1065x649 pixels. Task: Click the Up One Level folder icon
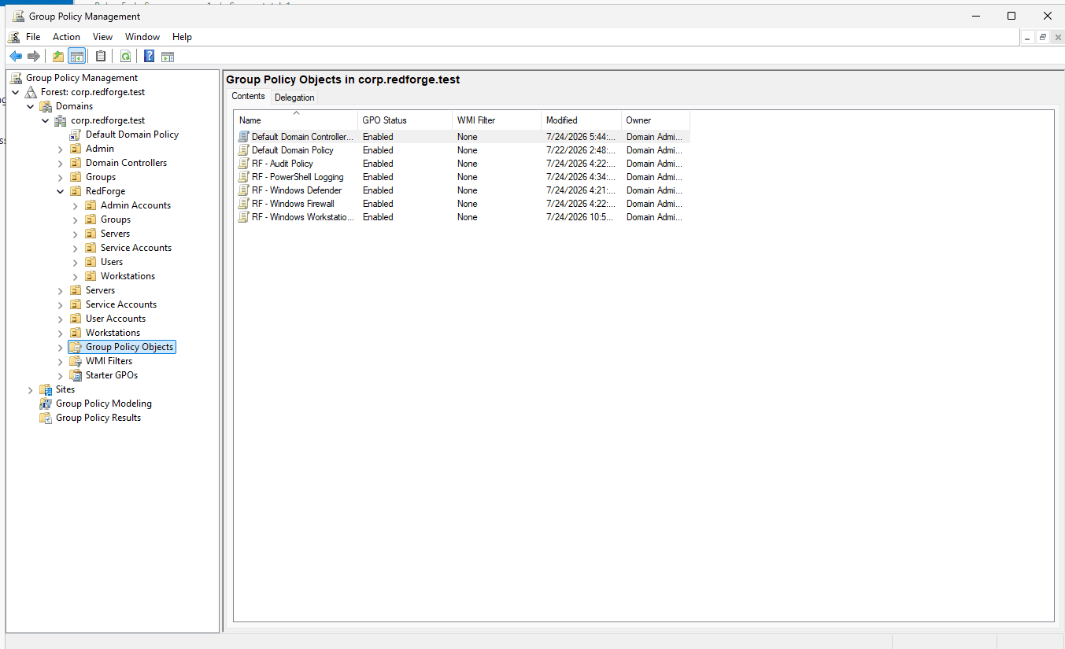click(x=58, y=56)
